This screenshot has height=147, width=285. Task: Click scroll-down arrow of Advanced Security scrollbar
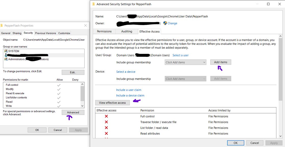pyautogui.click(x=280, y=136)
